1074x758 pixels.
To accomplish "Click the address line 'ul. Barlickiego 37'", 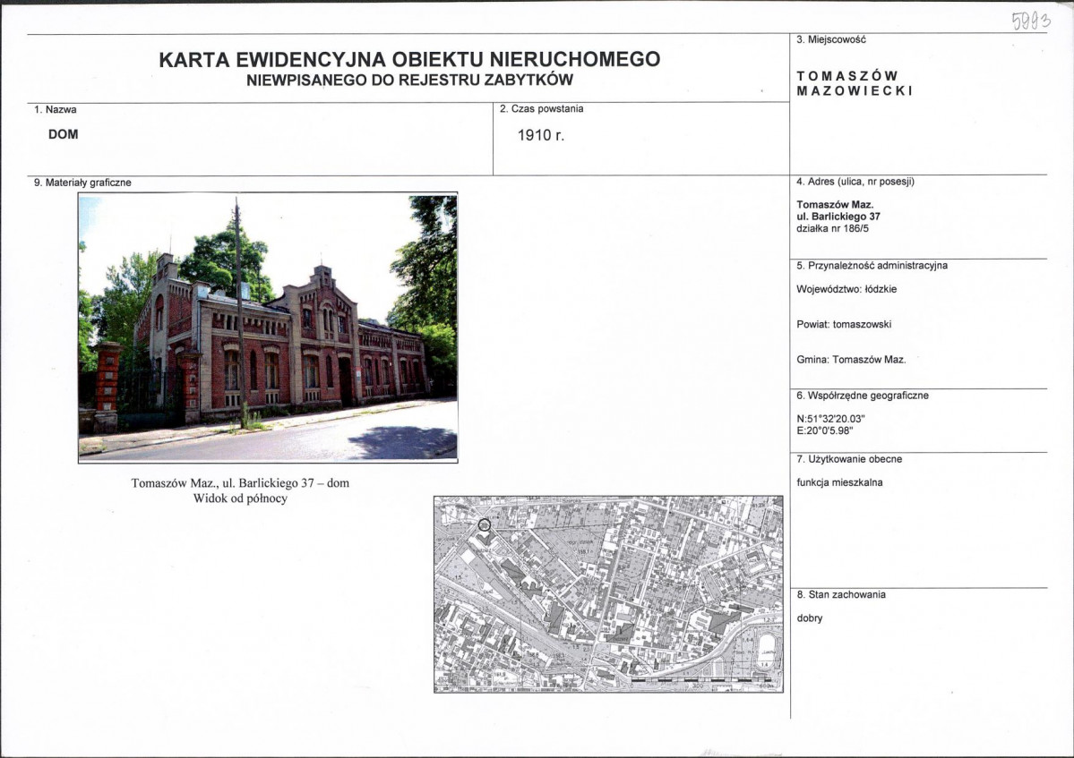I will coord(838,217).
